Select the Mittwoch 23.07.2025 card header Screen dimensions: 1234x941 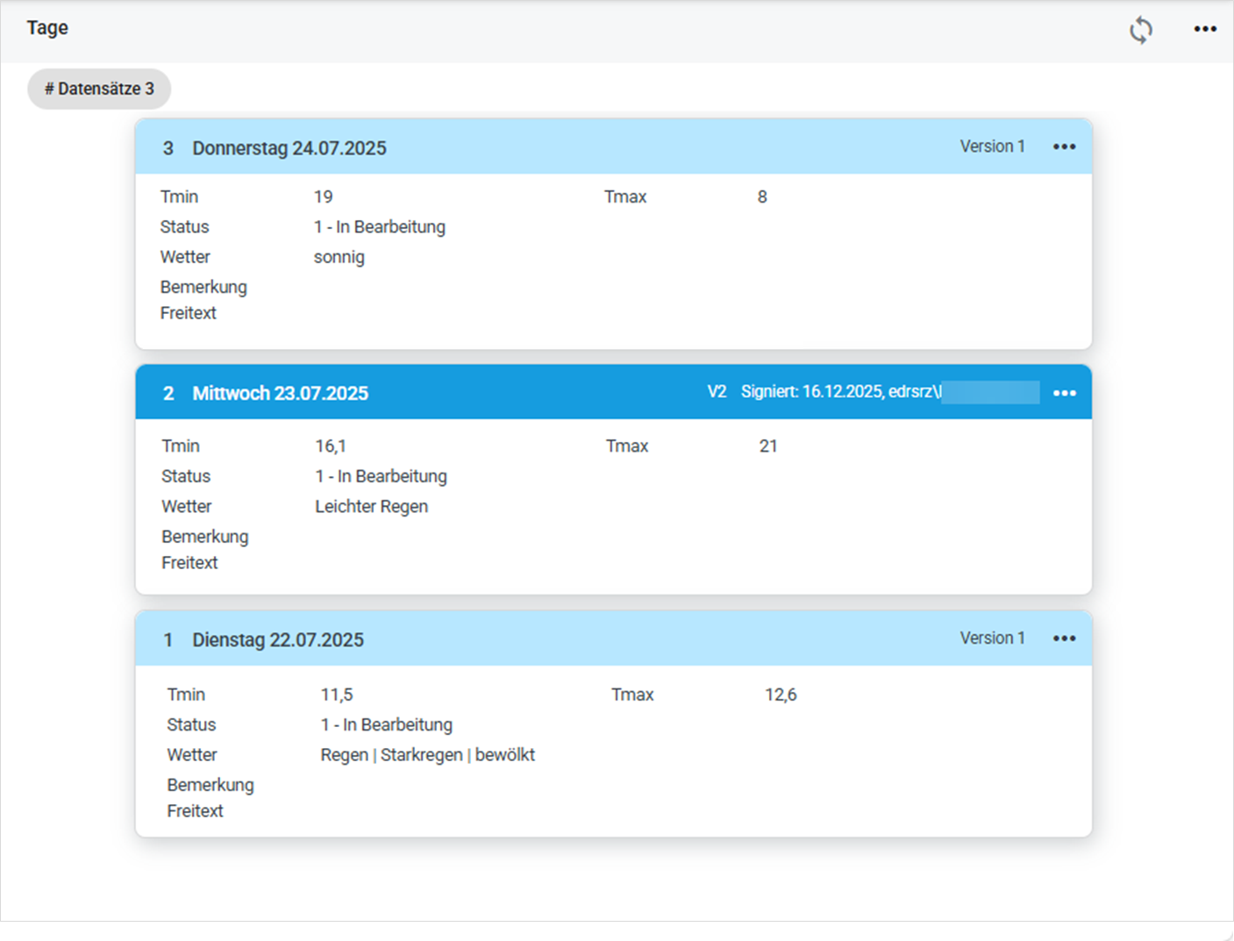pyautogui.click(x=613, y=393)
